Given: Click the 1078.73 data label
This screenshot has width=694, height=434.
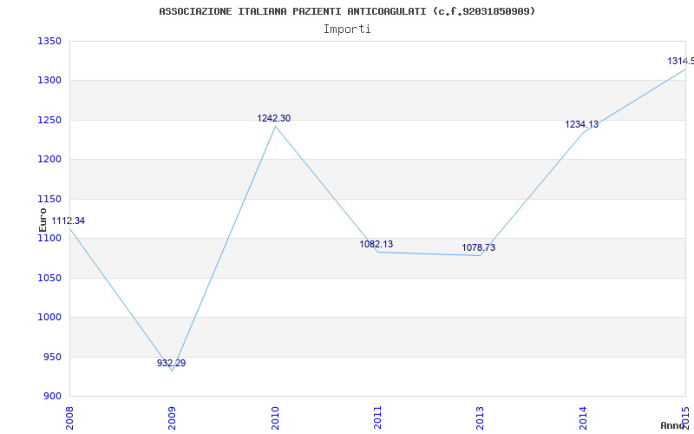Looking at the screenshot, I should pos(479,247).
